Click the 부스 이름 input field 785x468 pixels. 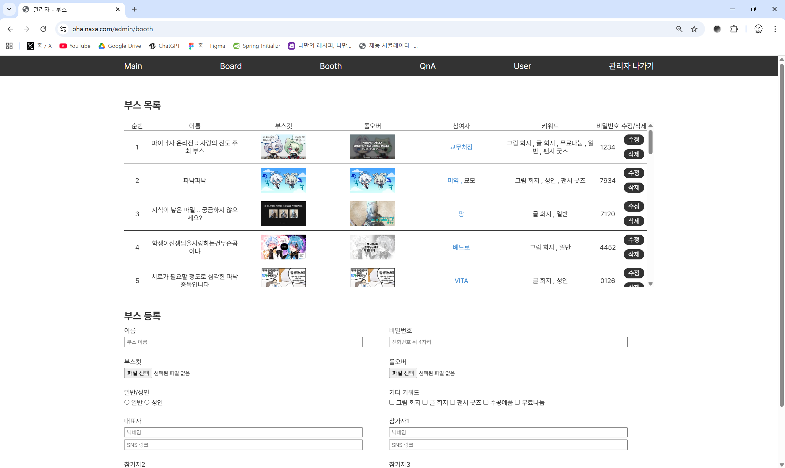coord(243,342)
